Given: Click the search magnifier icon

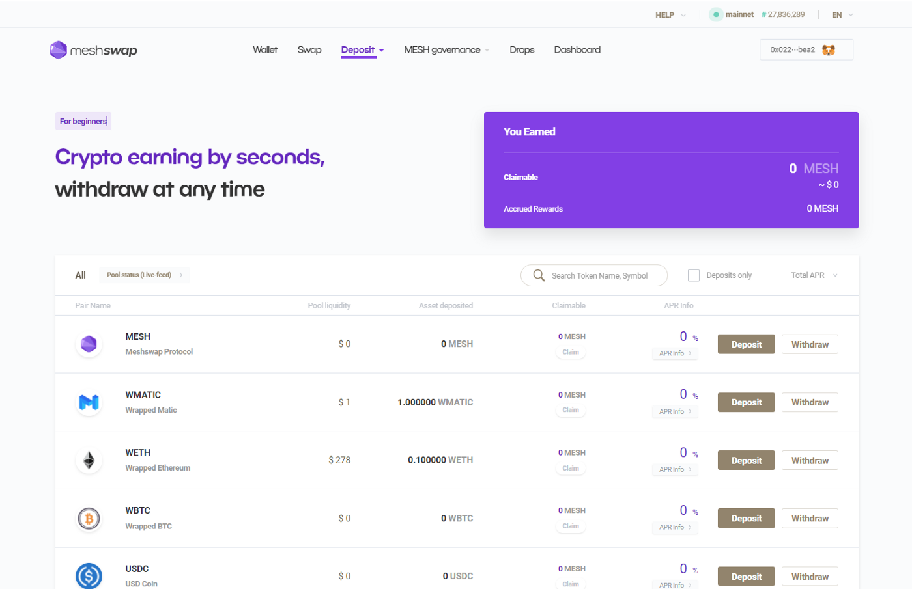Looking at the screenshot, I should pyautogui.click(x=539, y=275).
